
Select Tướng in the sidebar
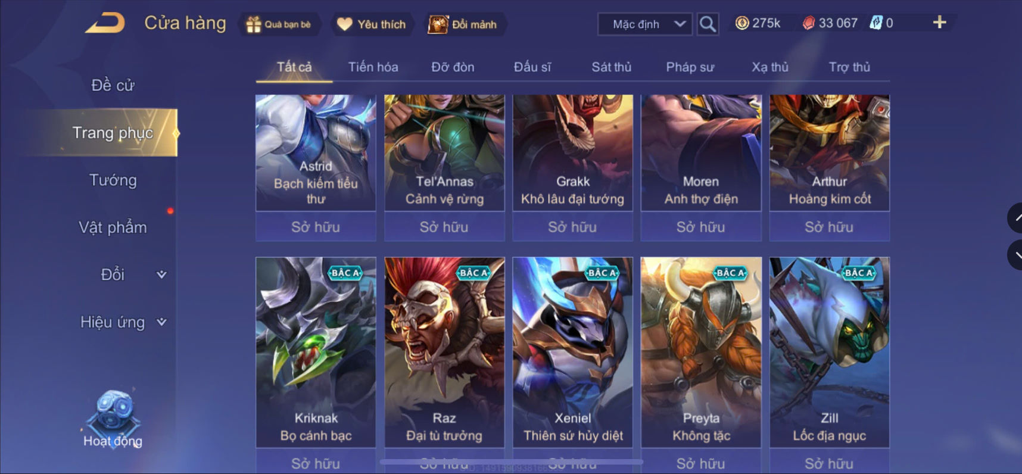[x=113, y=180]
